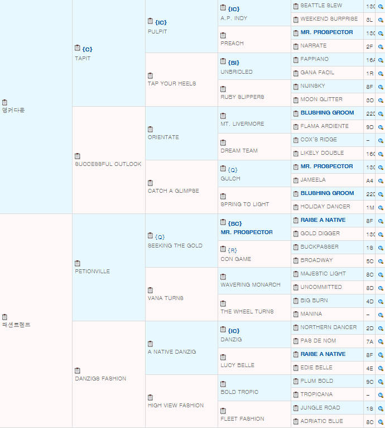Click the RAISE A NATIVE link above GOLD DIGGER
The width and height of the screenshot is (385, 428).
pyautogui.click(x=323, y=220)
